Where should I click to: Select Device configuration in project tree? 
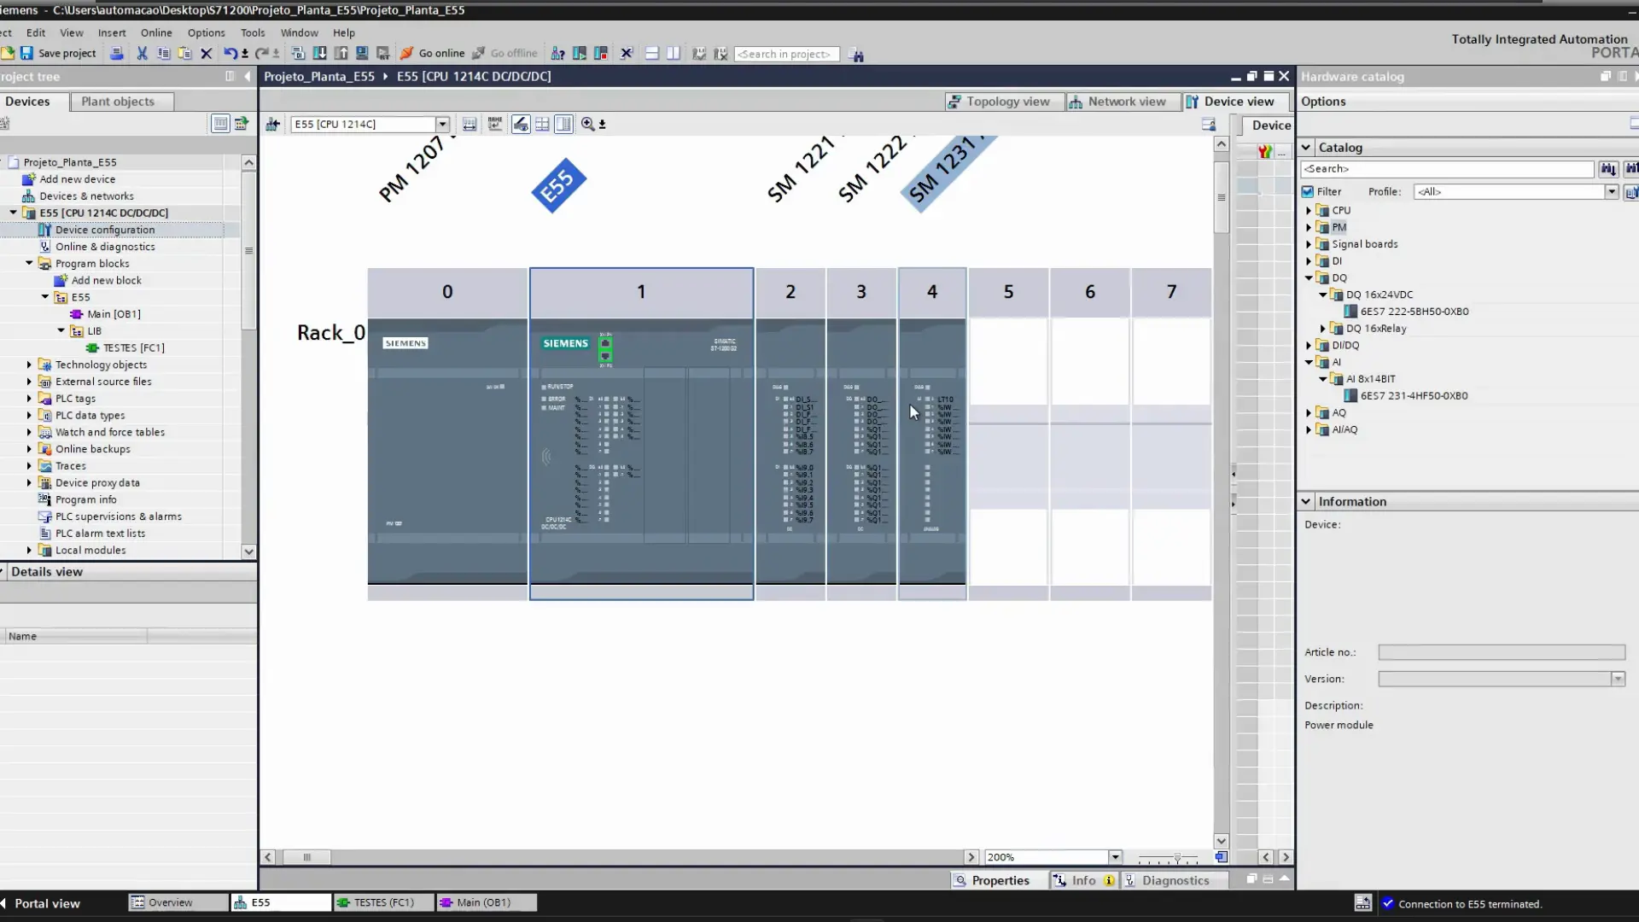tap(105, 230)
